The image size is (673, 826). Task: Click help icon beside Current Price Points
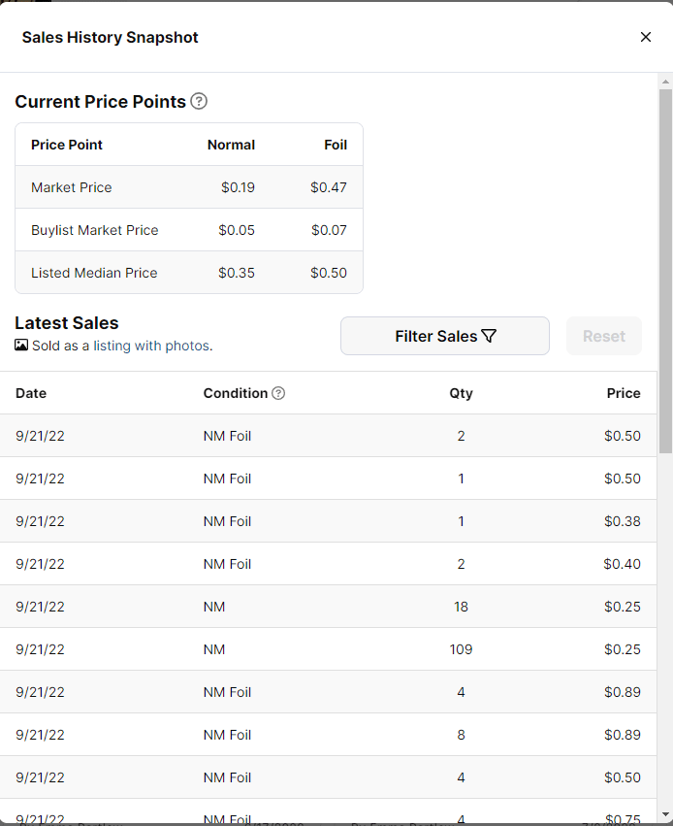point(199,101)
